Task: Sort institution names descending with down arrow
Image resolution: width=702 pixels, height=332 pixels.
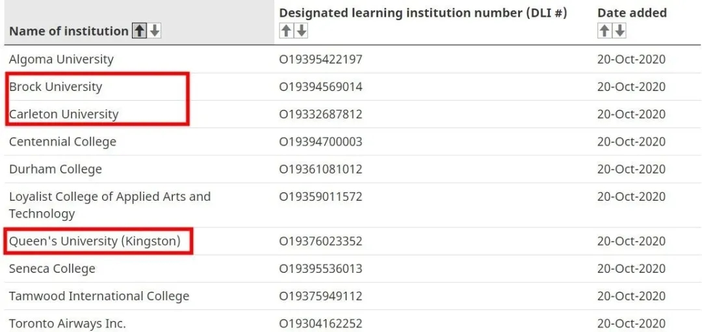Action: click(x=155, y=31)
